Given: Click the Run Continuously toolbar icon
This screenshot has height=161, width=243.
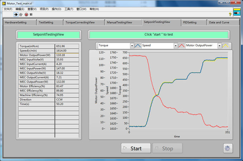Looking at the screenshot, I should click(x=21, y=15).
